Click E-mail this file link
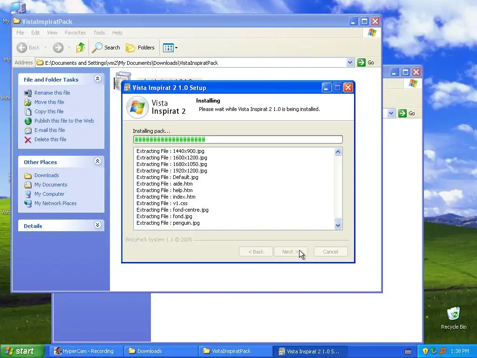 pyautogui.click(x=49, y=130)
